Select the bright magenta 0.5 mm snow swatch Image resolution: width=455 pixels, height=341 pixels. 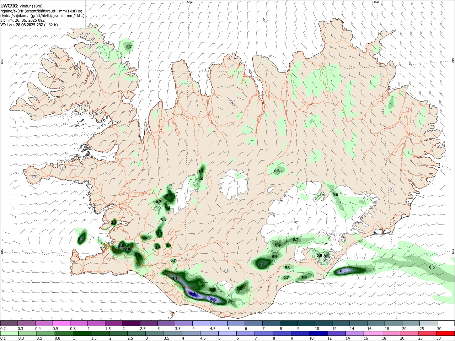61,323
